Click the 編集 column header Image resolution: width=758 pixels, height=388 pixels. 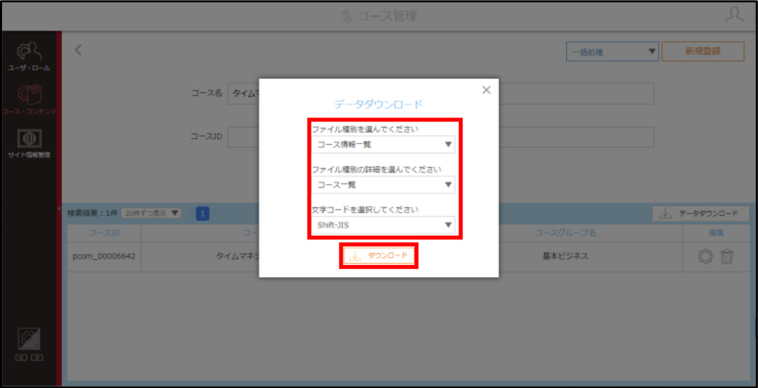[715, 233]
